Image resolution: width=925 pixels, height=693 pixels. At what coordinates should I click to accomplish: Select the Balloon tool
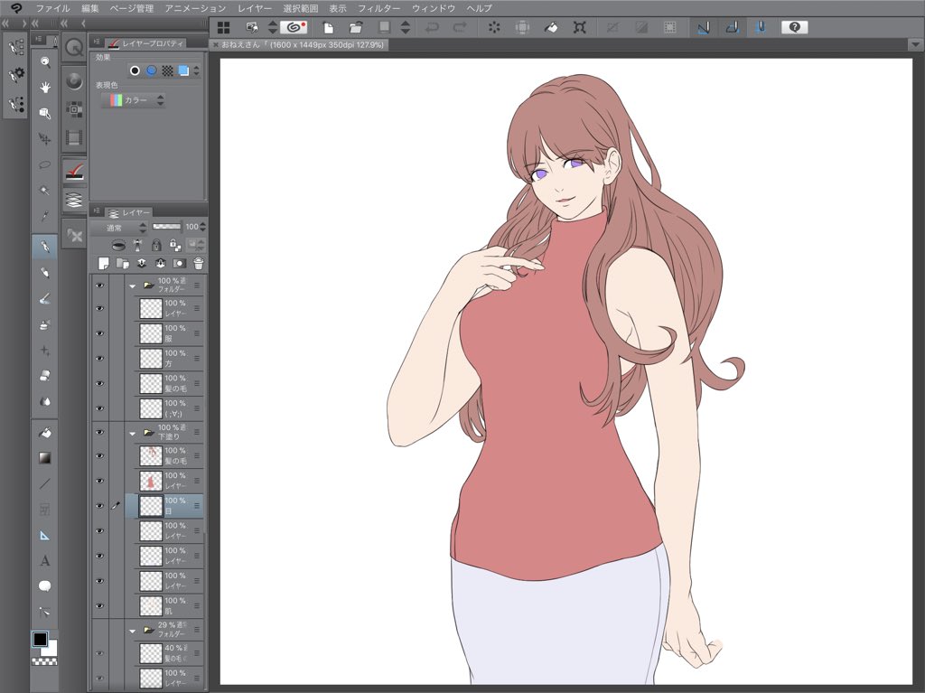click(x=45, y=585)
